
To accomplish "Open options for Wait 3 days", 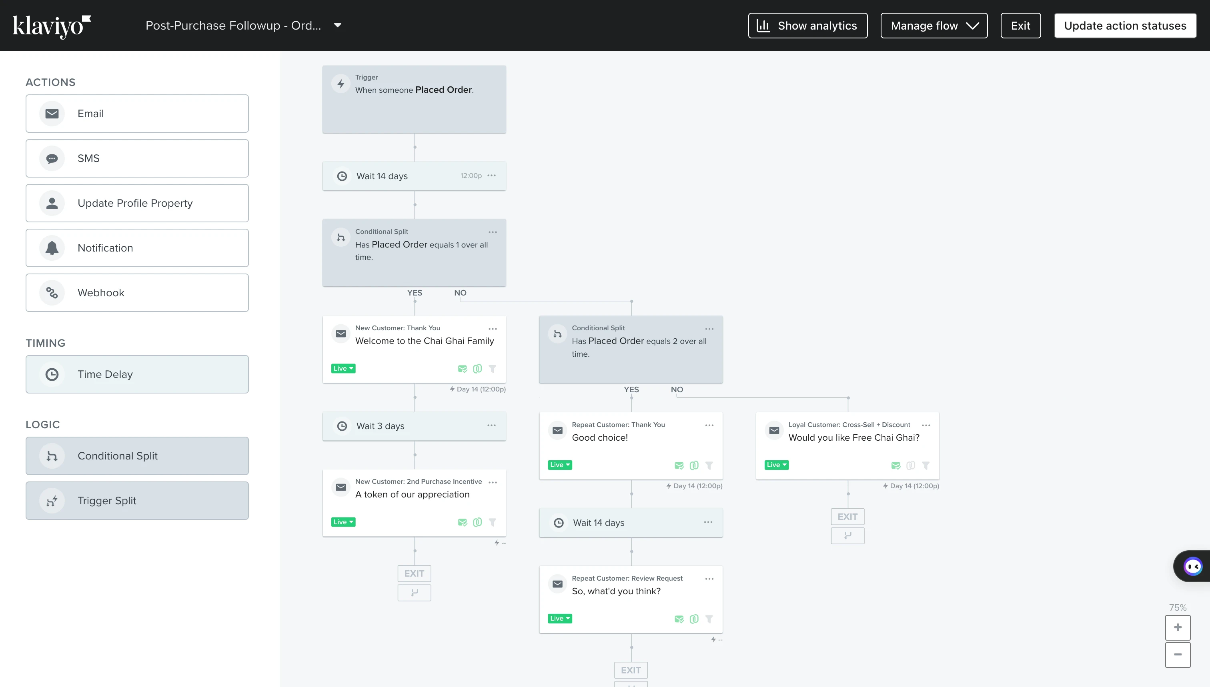I will point(491,425).
